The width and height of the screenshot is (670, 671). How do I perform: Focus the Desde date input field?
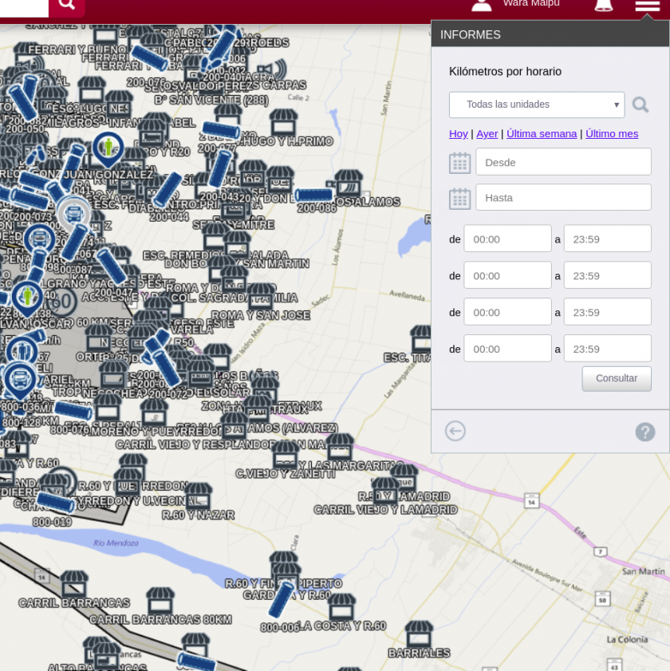(563, 162)
